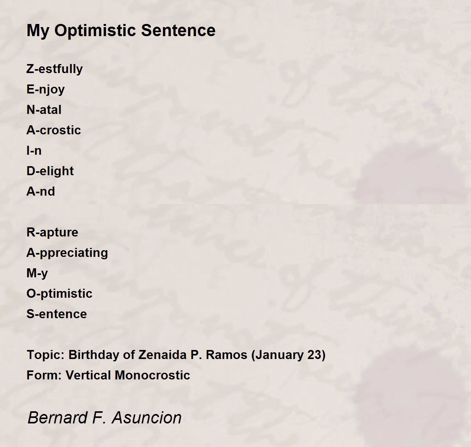Click the R-apture line
471x447 pixels.
pos(52,233)
